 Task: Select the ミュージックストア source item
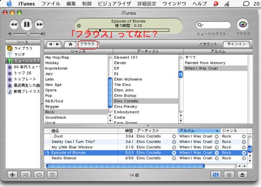click(x=23, y=61)
